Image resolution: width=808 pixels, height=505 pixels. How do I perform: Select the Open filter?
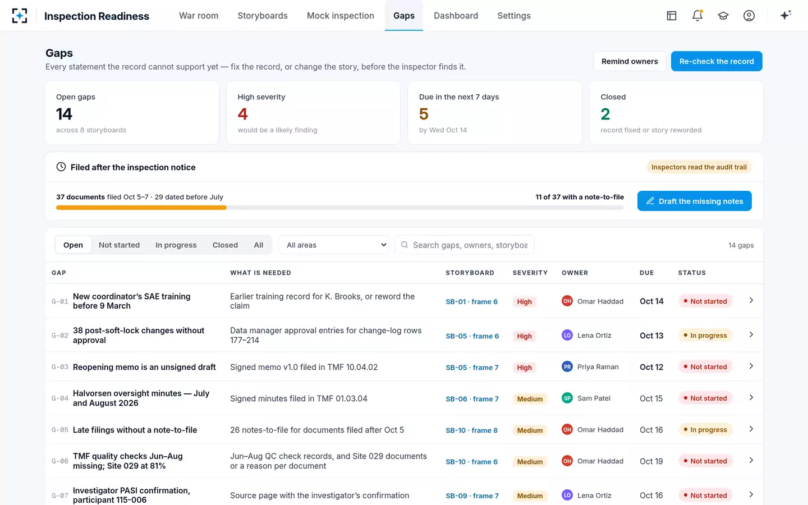coord(73,245)
